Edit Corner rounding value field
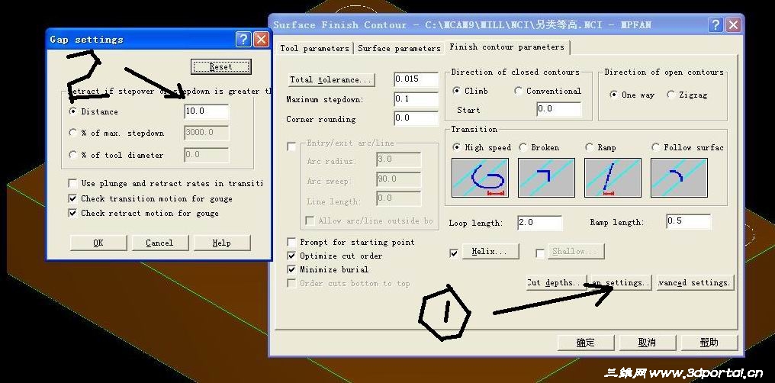775x383 pixels. (416, 118)
